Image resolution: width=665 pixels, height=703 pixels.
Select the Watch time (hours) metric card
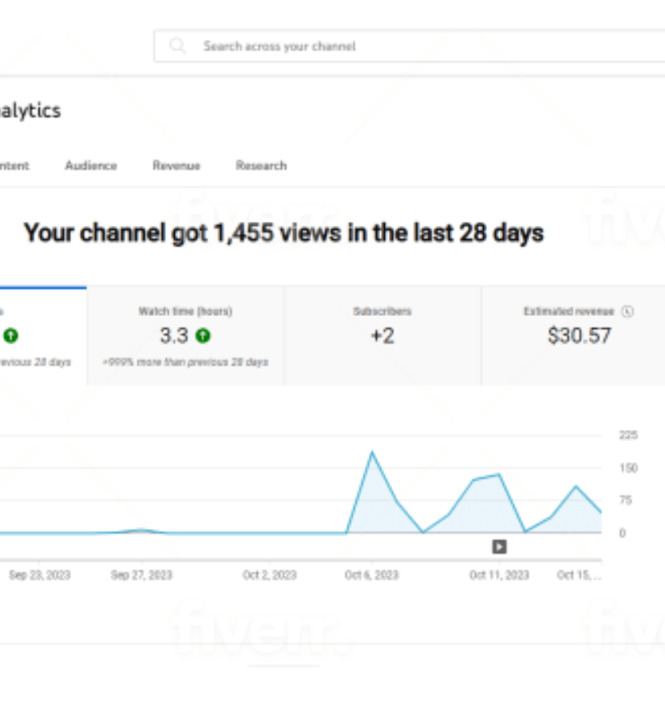(x=185, y=336)
